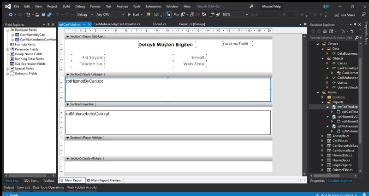Collapse the Database Fields tree node
The width and height of the screenshot is (369, 196).
pos(7,30)
